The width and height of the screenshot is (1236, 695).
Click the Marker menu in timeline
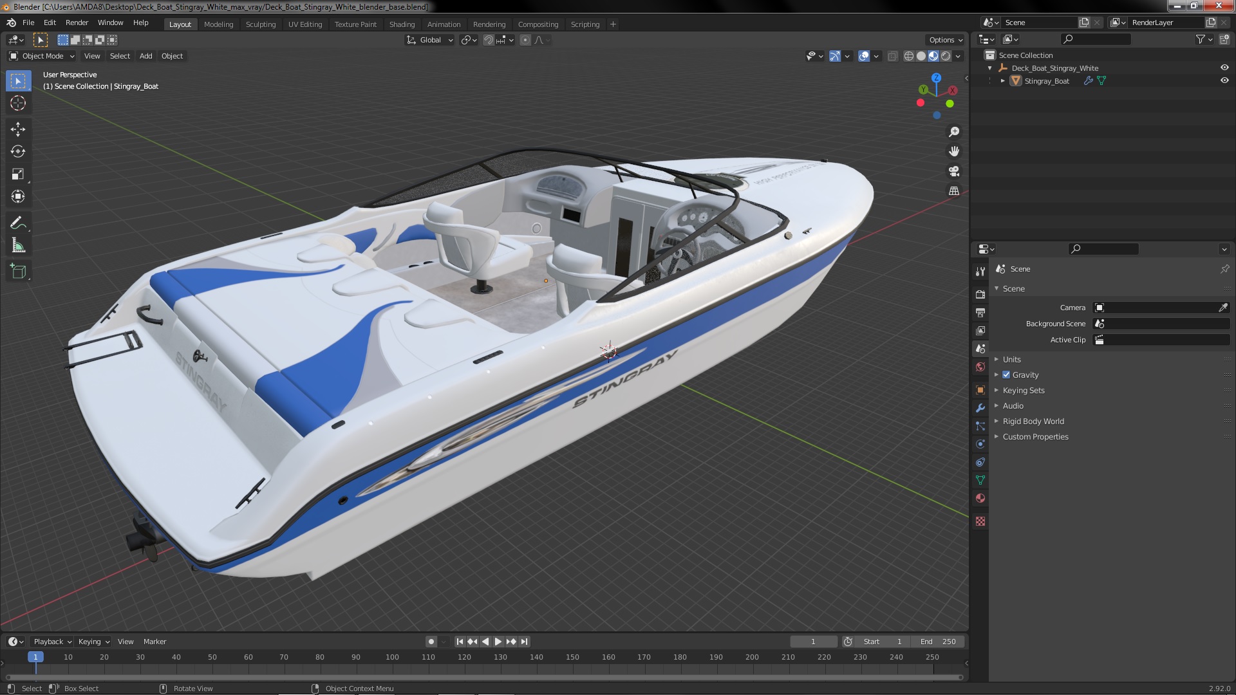[154, 642]
